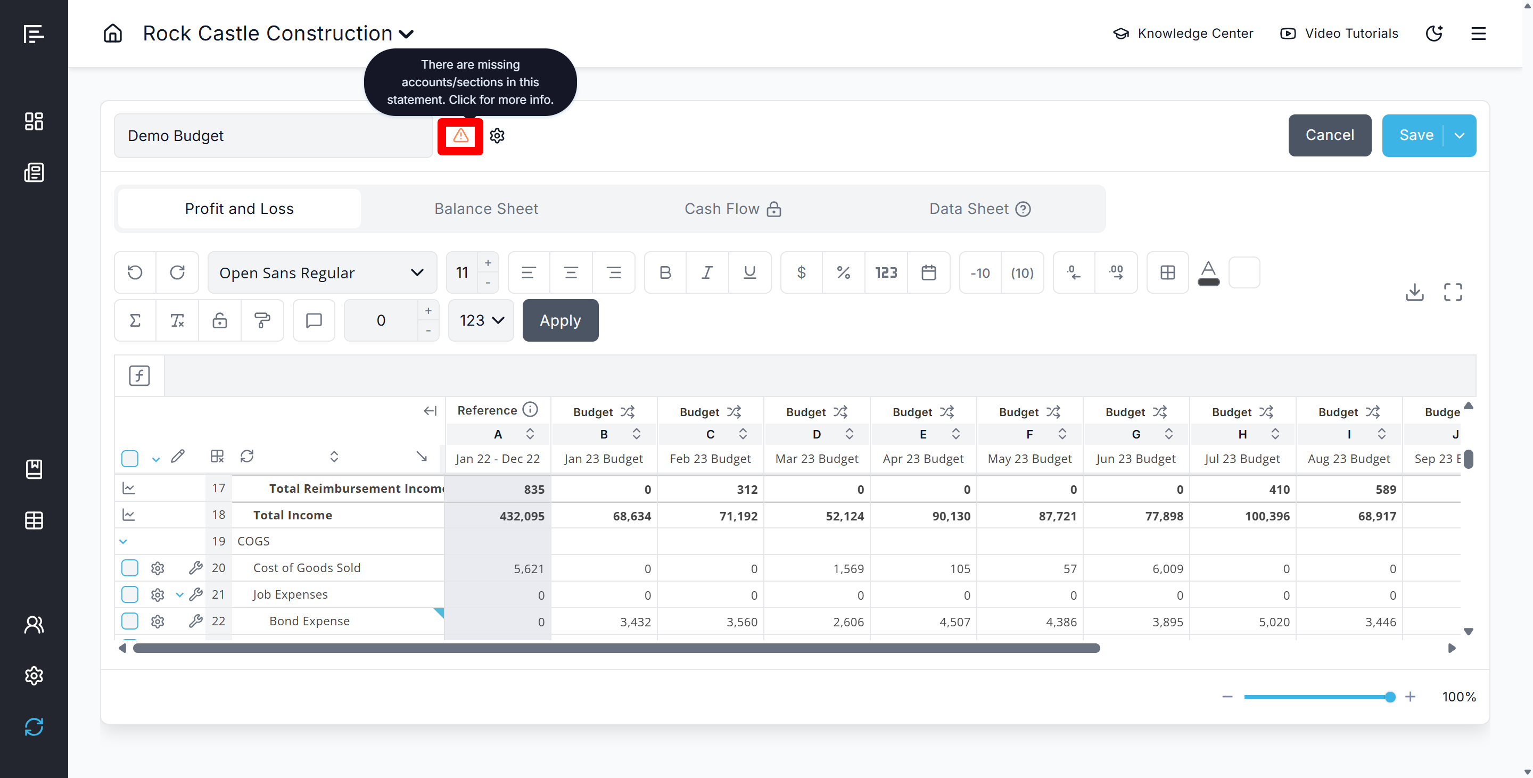Click the missing accounts warning icon
The height and width of the screenshot is (778, 1533).
coord(460,136)
